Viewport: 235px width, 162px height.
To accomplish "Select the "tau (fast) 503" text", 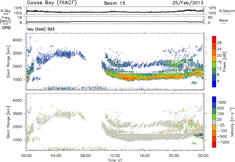I will pyautogui.click(x=41, y=29).
